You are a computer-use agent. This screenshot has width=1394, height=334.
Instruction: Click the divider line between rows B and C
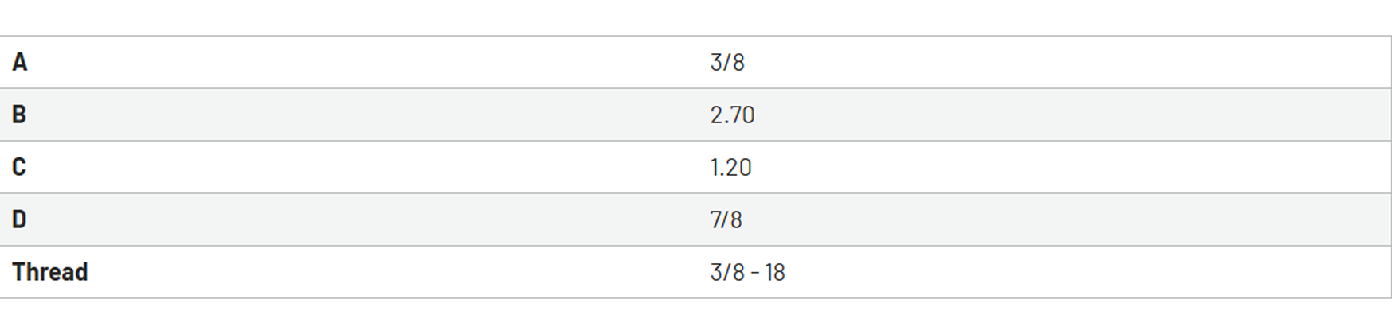[695, 141]
